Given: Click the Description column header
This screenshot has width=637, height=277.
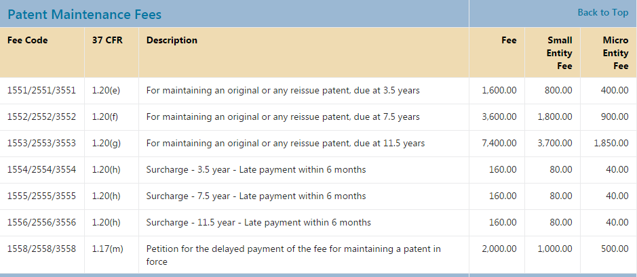Looking at the screenshot, I should click(172, 40).
